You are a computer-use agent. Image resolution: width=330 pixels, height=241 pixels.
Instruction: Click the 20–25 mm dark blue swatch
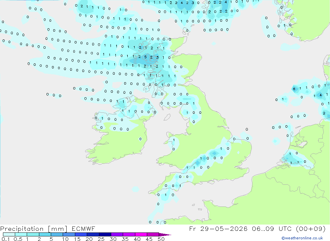93,234
